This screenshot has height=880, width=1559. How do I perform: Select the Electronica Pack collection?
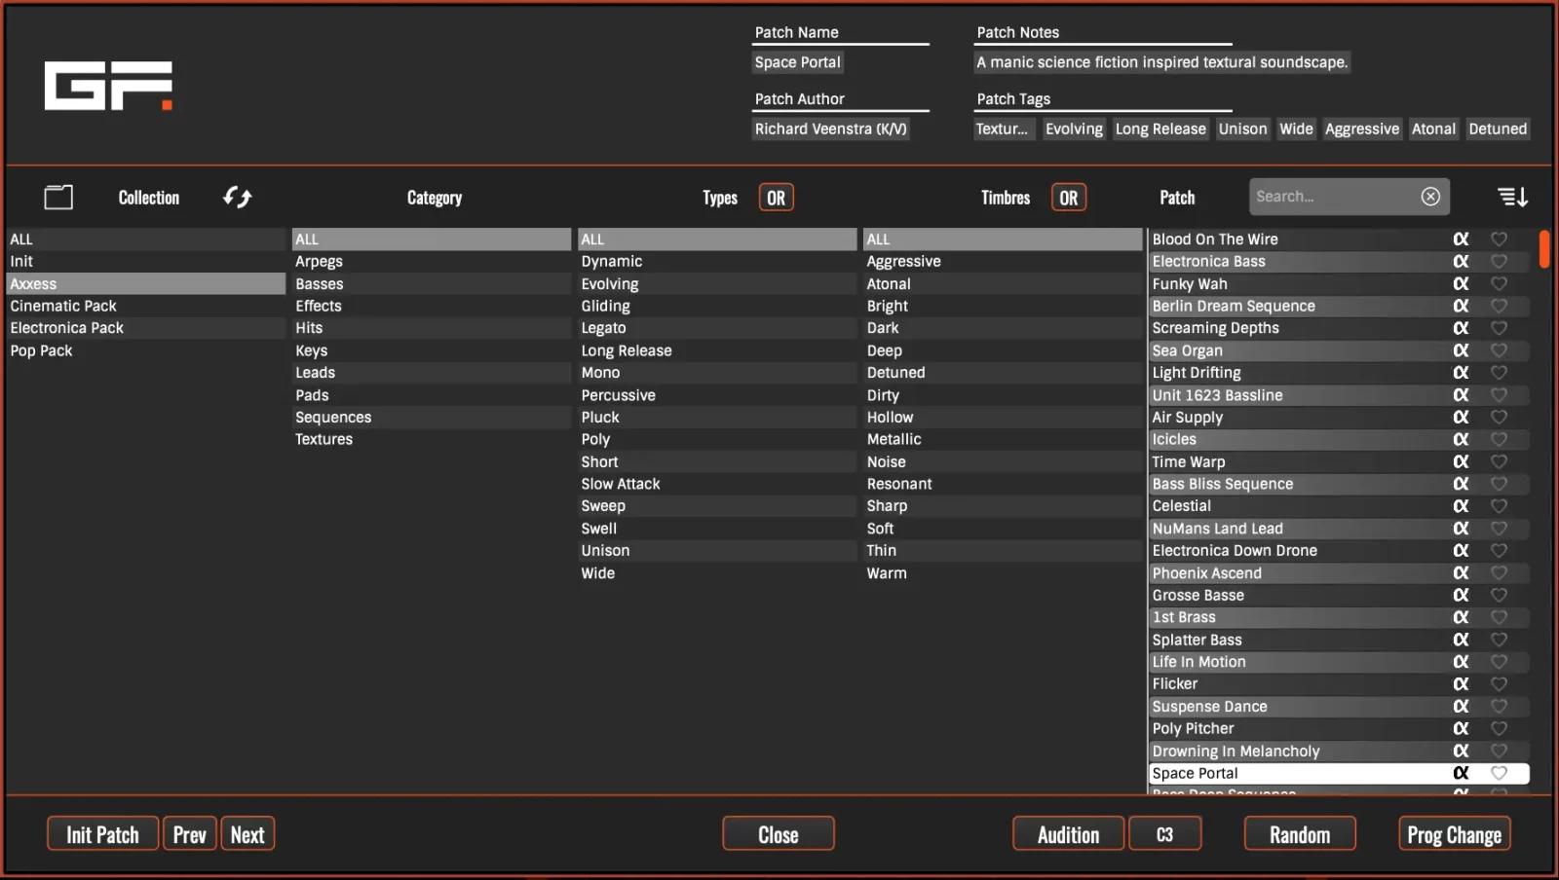tap(66, 327)
